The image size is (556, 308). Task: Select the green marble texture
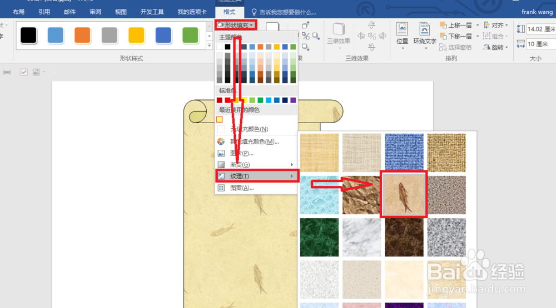point(319,237)
